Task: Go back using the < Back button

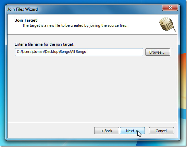Action: pos(107,131)
